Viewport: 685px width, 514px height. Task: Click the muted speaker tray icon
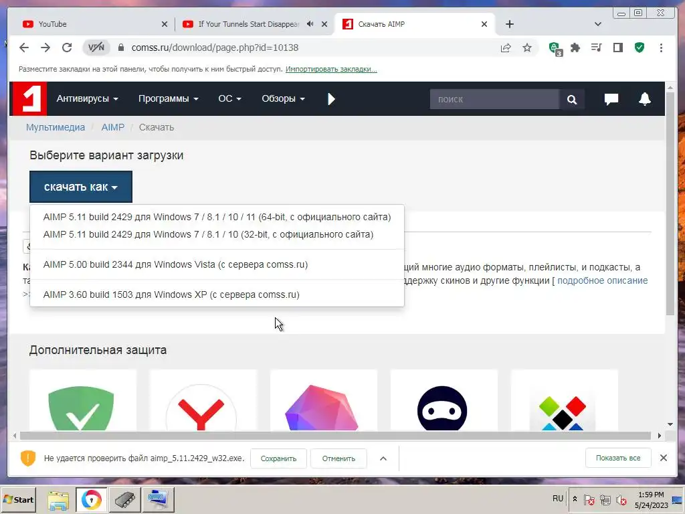pyautogui.click(x=621, y=500)
